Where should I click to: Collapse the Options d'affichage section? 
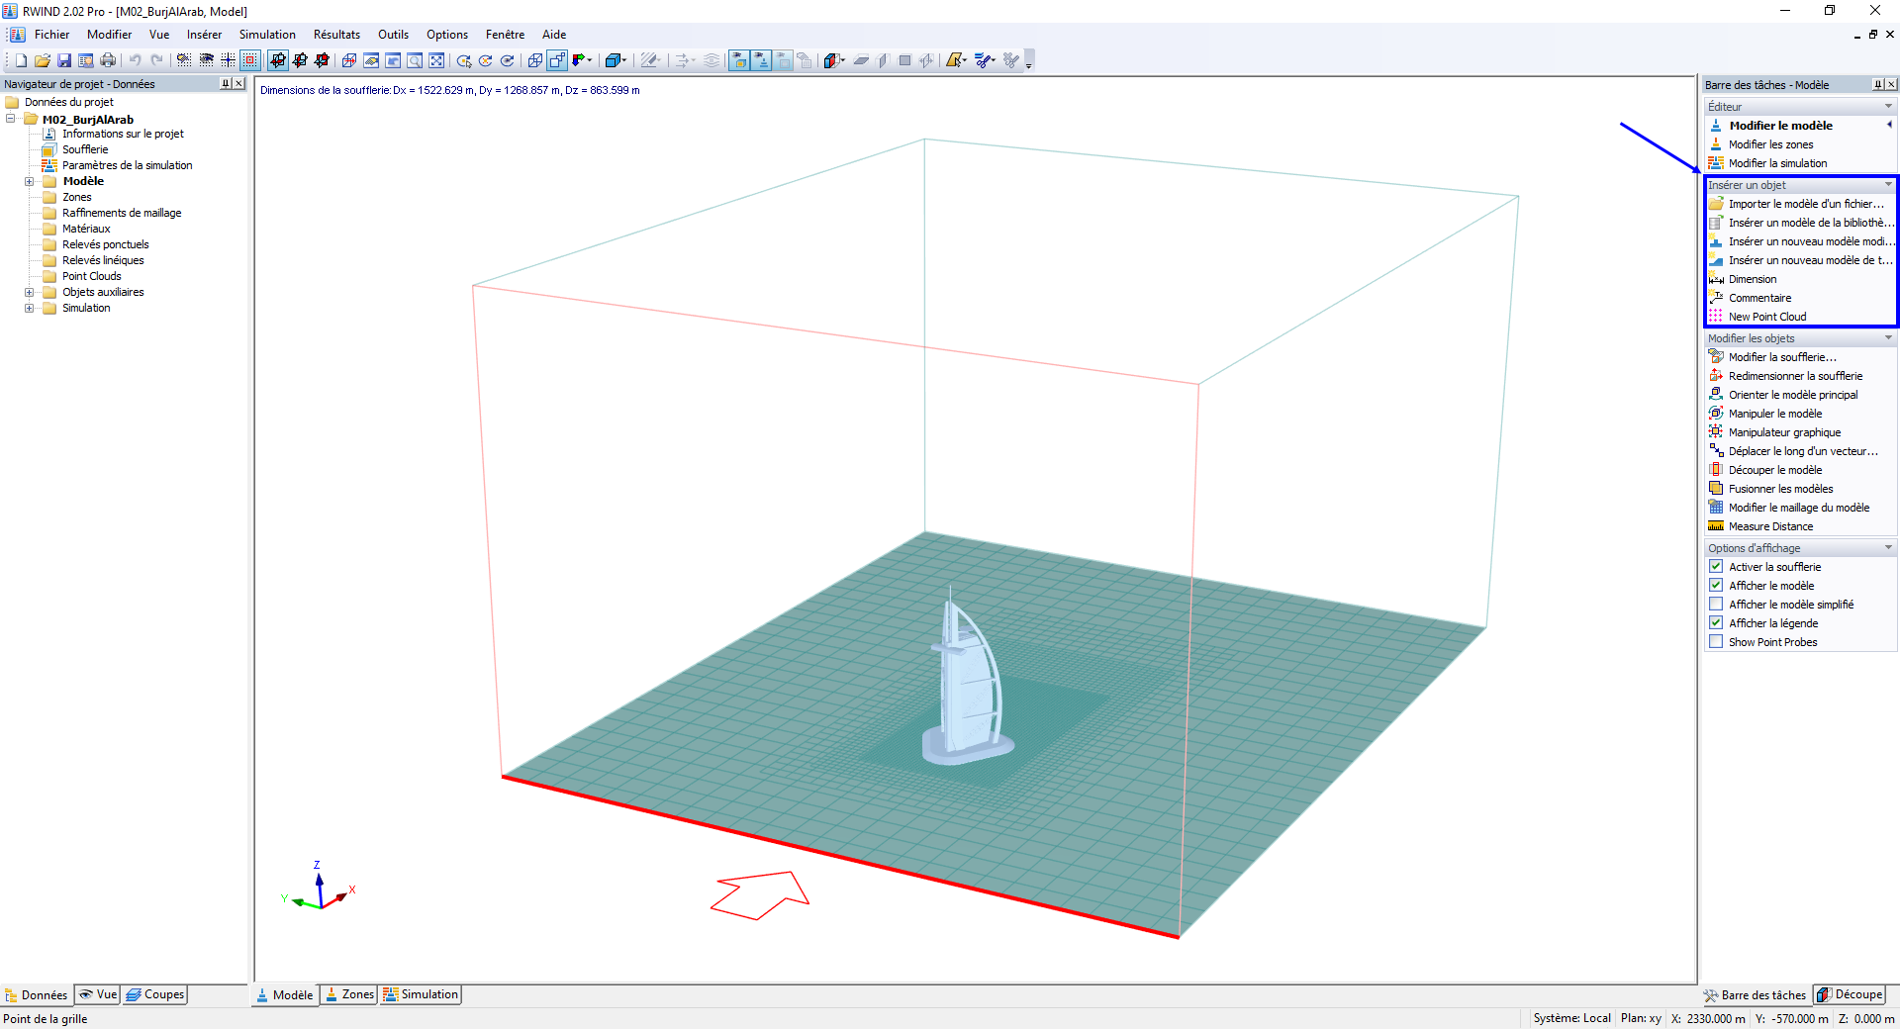(1888, 548)
